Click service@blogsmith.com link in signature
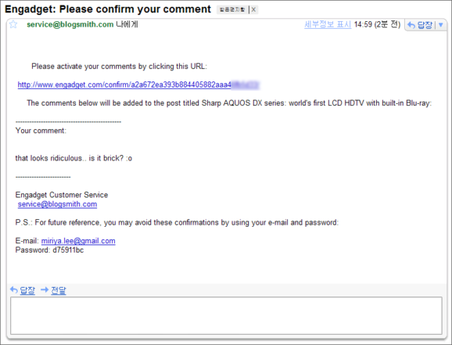Image resolution: width=452 pixels, height=345 pixels. (x=57, y=204)
